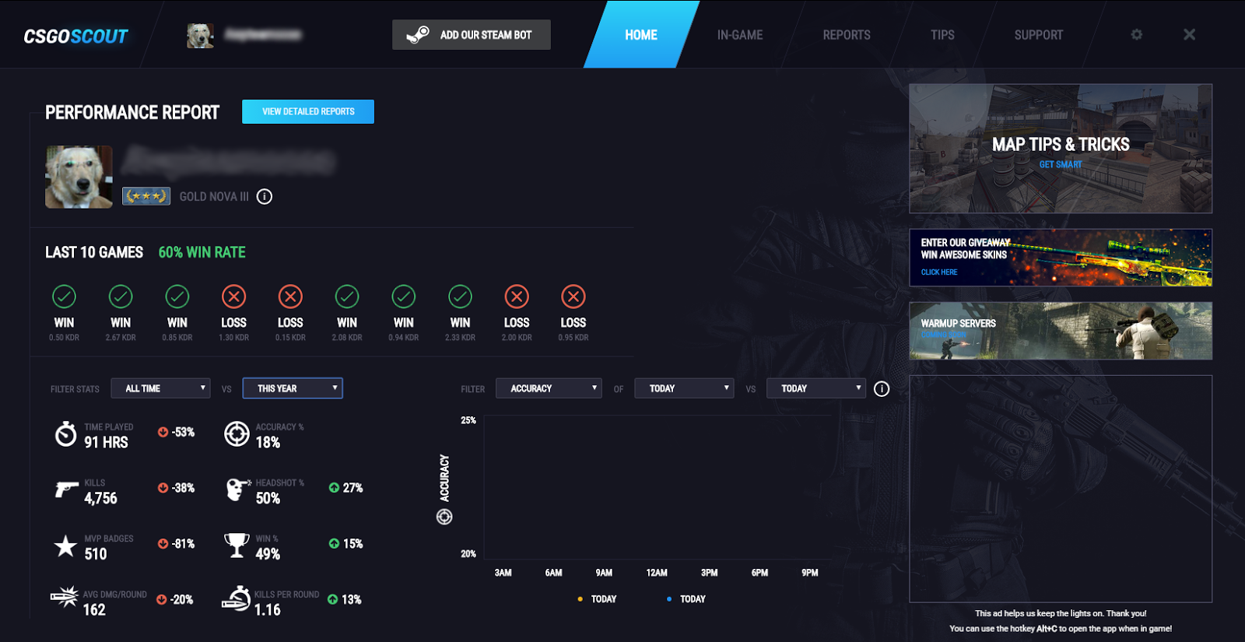Click the loss X icon for 2.00 KDR game
The image size is (1245, 642).
(x=517, y=296)
